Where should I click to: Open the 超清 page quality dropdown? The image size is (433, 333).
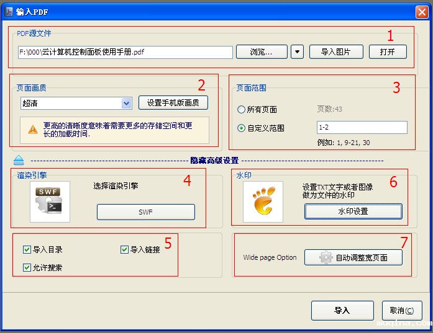[127, 103]
